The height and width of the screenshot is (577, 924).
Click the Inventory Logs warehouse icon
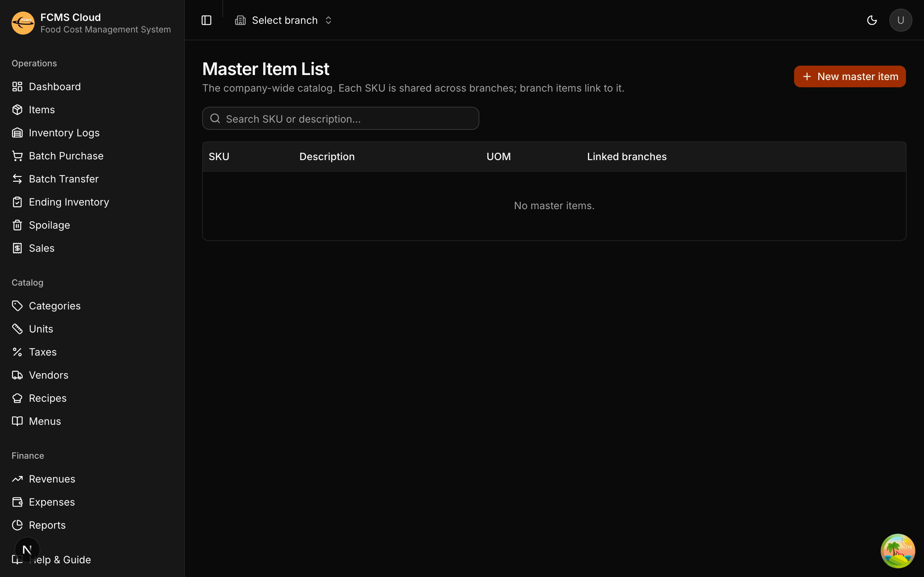[17, 133]
